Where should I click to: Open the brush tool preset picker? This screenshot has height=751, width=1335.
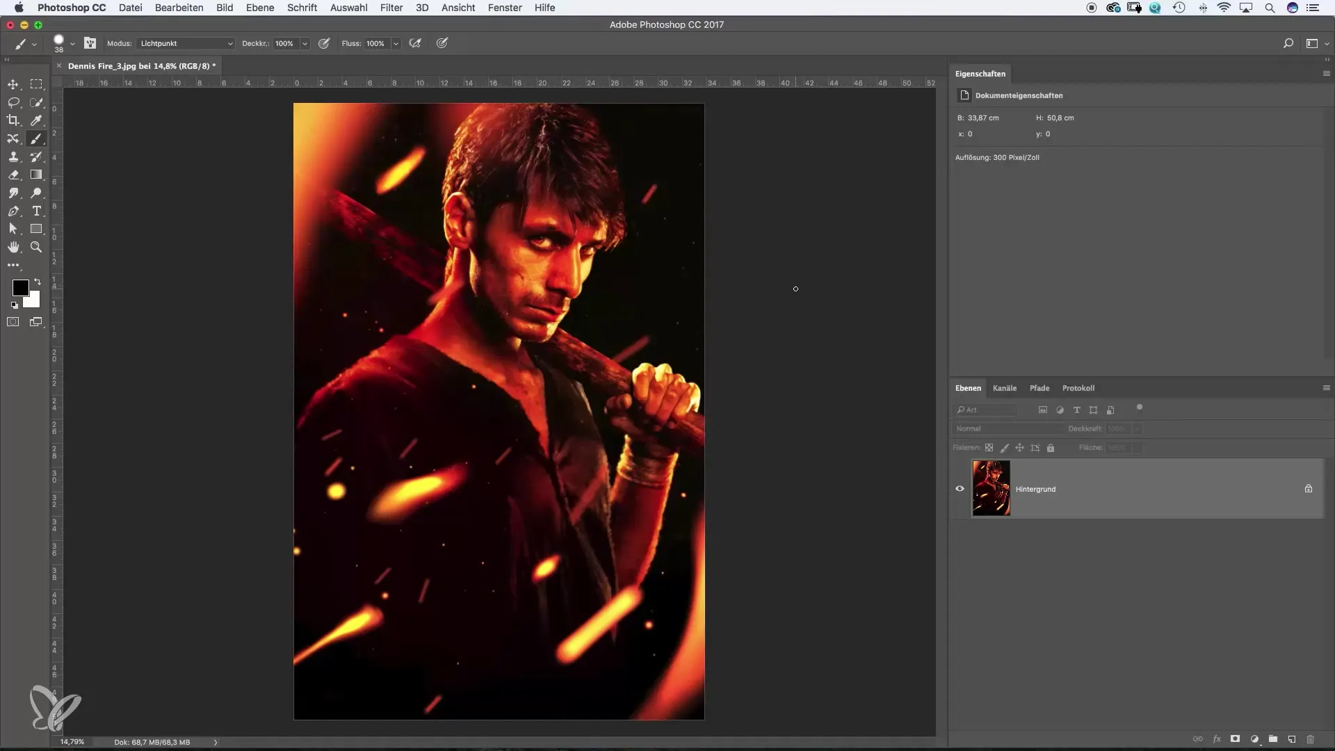[25, 43]
